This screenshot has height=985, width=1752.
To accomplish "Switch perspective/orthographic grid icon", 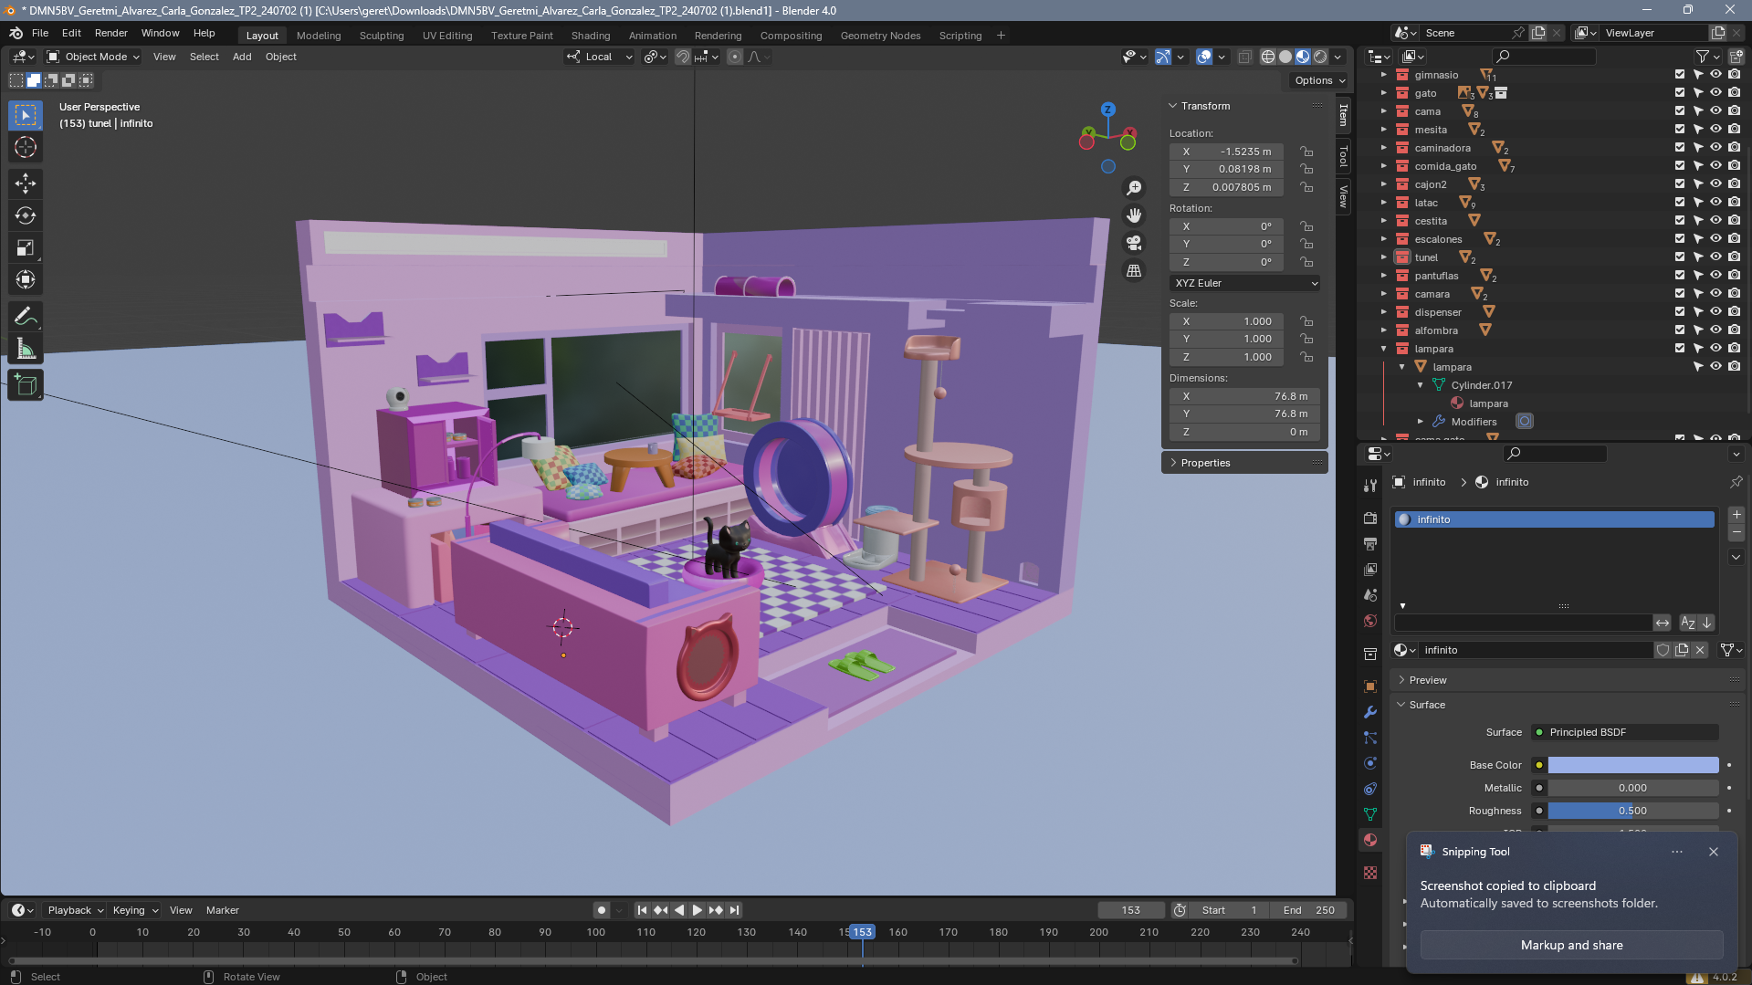I will tap(1134, 270).
